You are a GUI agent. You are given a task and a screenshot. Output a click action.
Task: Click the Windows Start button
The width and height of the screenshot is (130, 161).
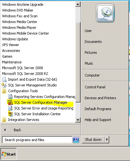(9, 154)
